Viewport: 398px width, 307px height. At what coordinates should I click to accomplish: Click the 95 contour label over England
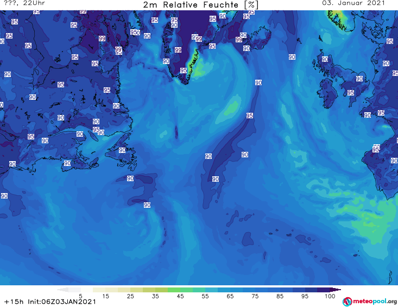point(351,93)
